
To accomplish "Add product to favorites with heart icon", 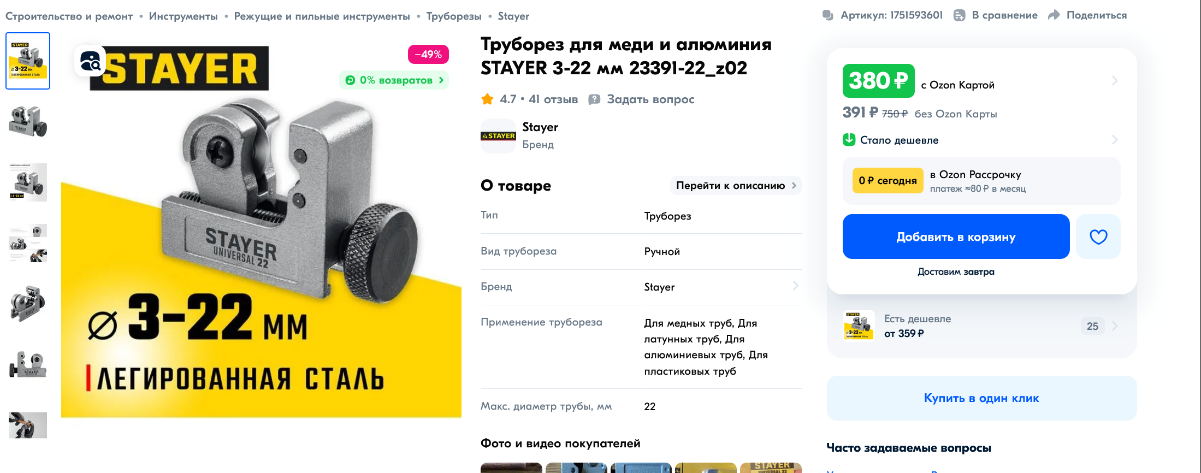I will tap(1098, 236).
